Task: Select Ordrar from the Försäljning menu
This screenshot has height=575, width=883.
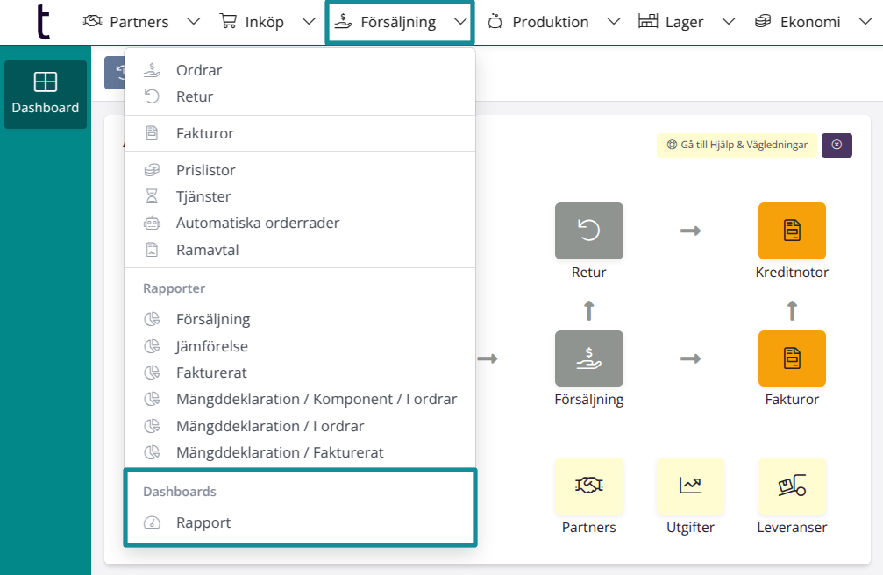Action: coord(199,70)
